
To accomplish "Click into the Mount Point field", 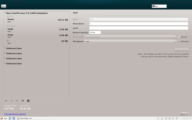I will [139, 24].
